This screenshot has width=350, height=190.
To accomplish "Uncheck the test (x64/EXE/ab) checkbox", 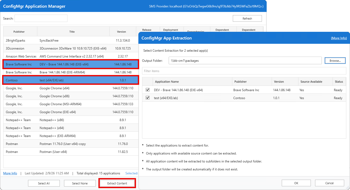I will (x=148, y=98).
